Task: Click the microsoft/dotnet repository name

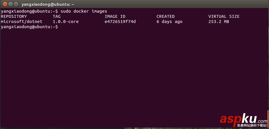Action: 21,22
